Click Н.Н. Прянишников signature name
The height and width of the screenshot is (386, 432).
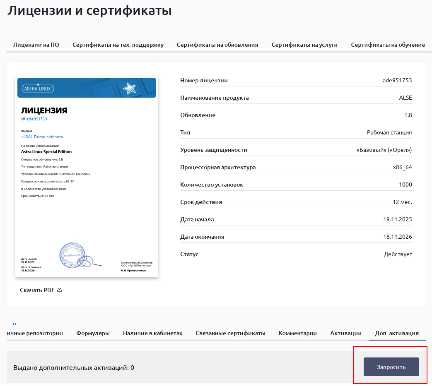pyautogui.click(x=133, y=271)
